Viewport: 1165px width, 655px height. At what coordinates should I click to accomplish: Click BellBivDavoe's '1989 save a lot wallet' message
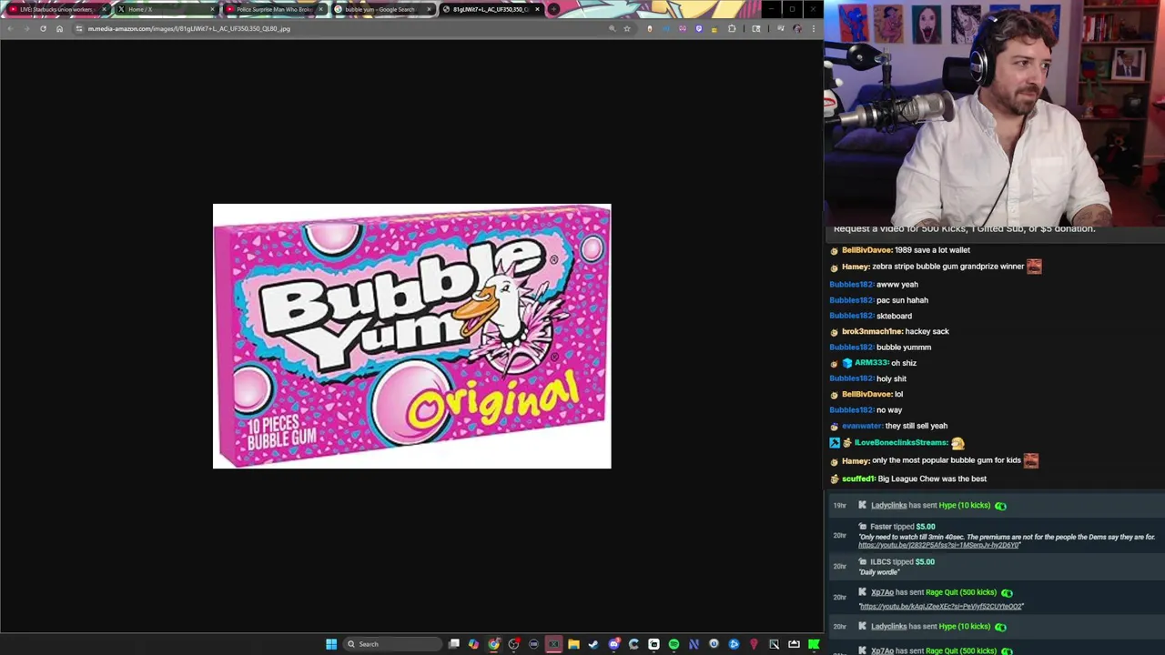pyautogui.click(x=932, y=250)
